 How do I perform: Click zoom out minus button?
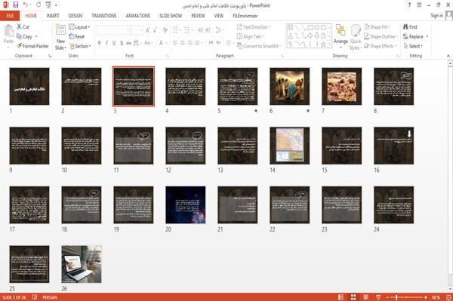point(388,297)
